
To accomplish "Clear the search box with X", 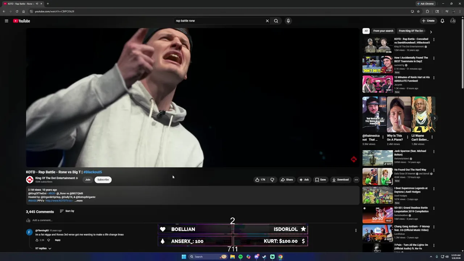I will click(267, 21).
